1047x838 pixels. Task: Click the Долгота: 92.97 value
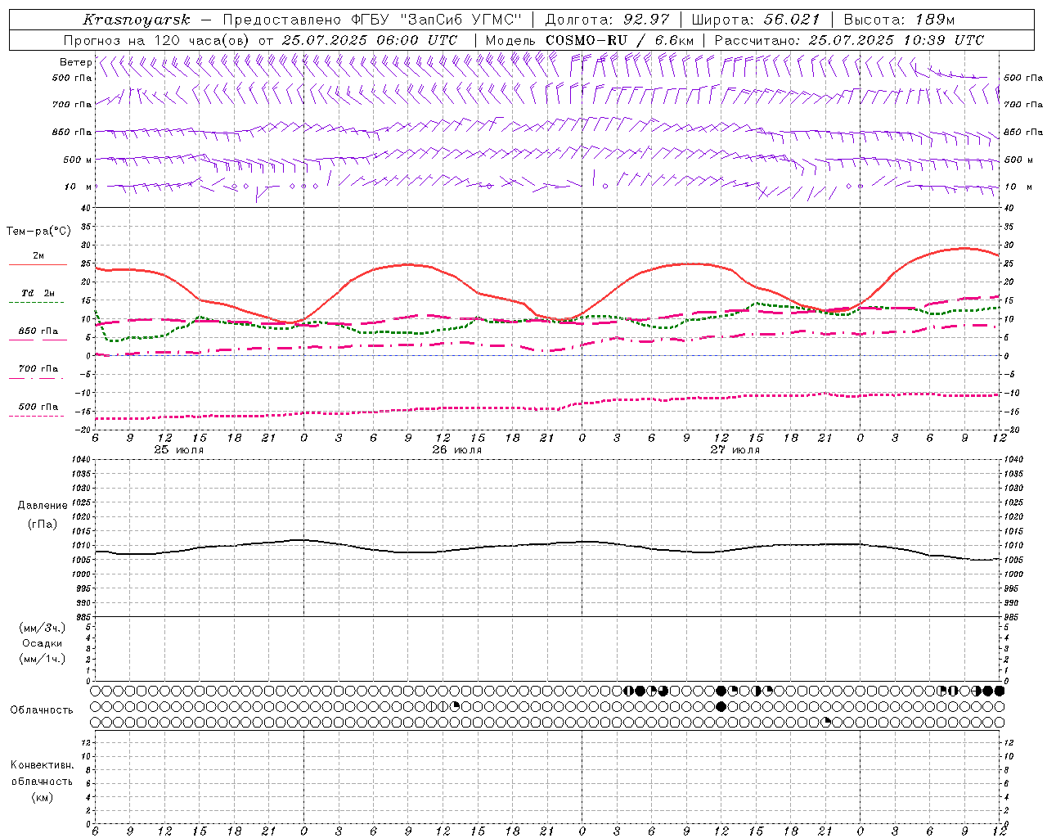click(607, 20)
